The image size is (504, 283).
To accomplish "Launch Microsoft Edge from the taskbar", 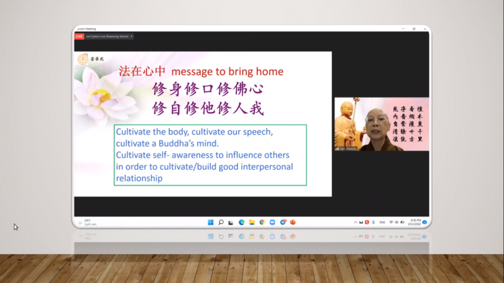I will [241, 222].
